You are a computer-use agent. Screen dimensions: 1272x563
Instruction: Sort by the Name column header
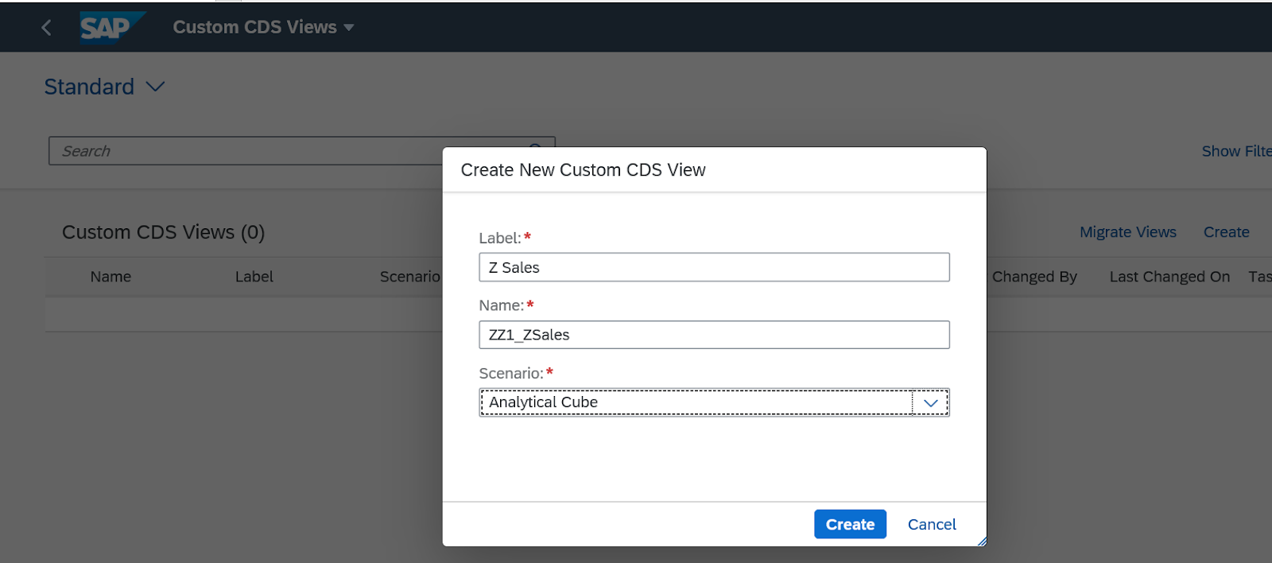click(x=111, y=277)
